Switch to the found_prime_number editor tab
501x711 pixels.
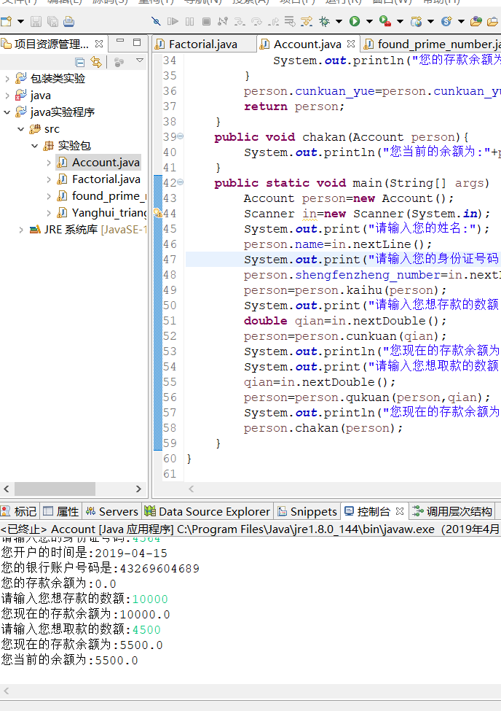(x=432, y=44)
